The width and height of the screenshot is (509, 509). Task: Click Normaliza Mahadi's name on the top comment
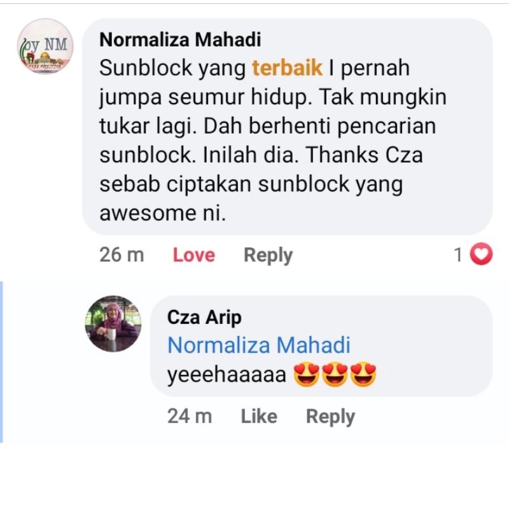(x=180, y=39)
